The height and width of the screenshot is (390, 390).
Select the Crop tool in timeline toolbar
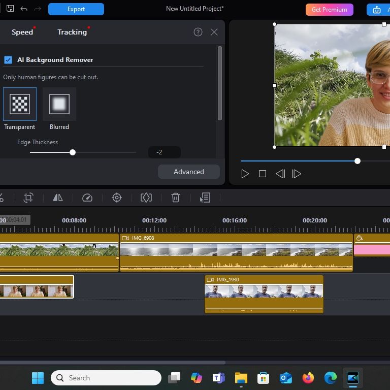tap(28, 198)
